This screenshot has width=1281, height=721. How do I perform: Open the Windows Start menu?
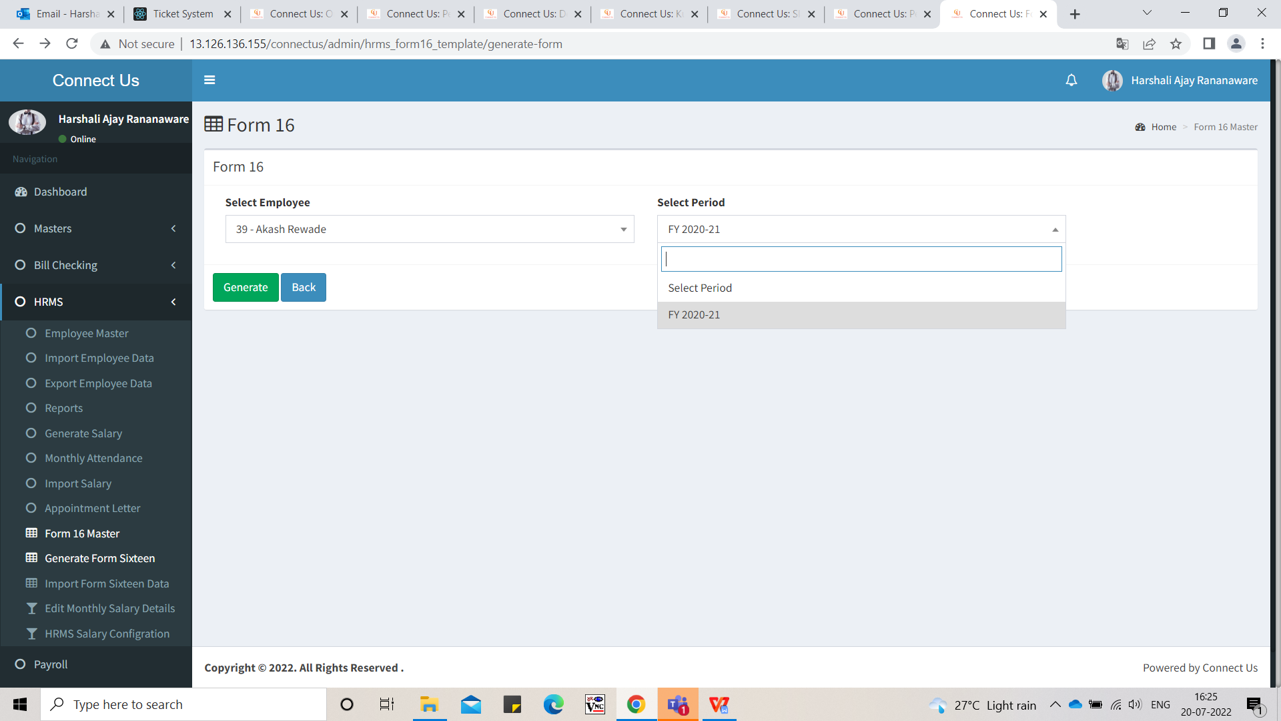coord(20,704)
